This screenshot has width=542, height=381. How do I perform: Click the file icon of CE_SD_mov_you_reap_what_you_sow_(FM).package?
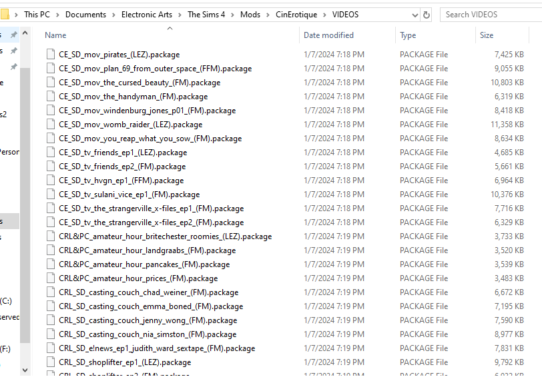pos(51,139)
